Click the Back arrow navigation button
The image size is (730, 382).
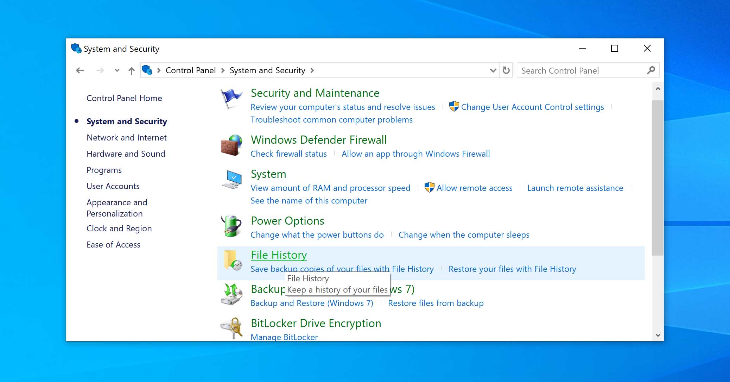click(80, 70)
